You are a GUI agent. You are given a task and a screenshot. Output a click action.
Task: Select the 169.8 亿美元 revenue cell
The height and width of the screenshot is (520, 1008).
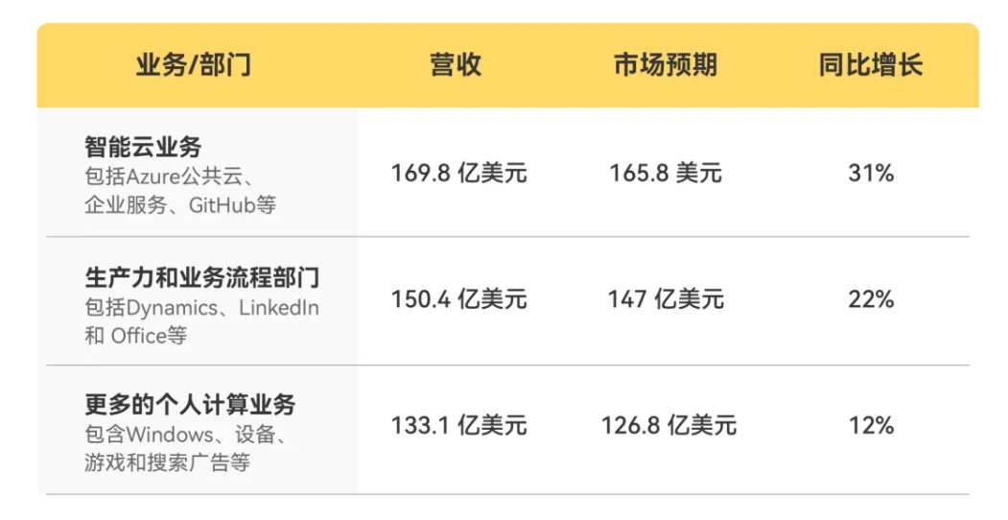[x=458, y=174]
